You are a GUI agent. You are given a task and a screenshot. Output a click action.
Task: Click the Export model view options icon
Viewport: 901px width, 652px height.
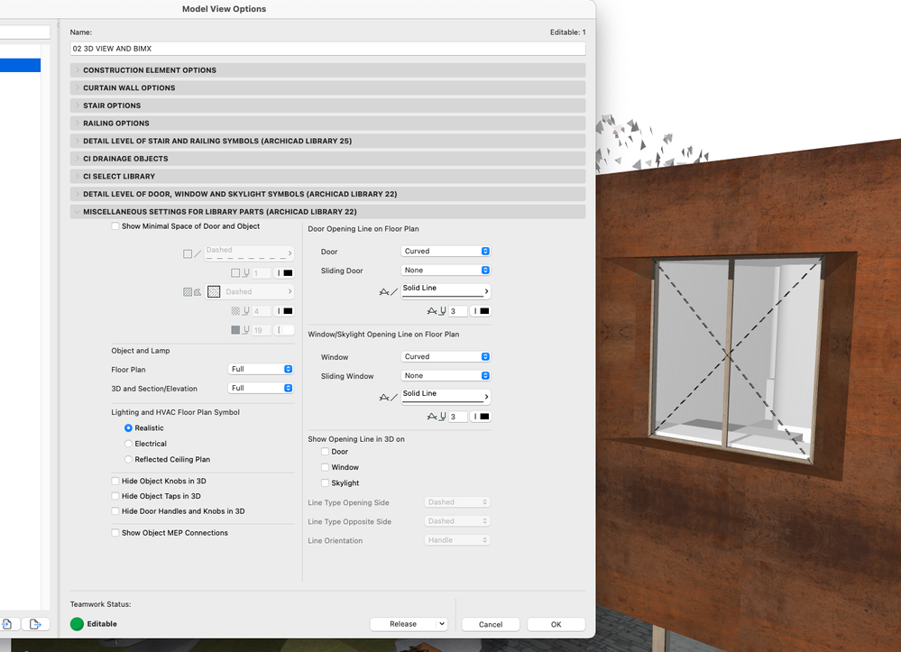point(35,624)
